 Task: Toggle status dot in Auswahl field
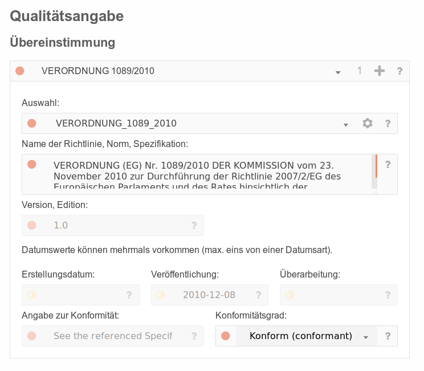(32, 123)
